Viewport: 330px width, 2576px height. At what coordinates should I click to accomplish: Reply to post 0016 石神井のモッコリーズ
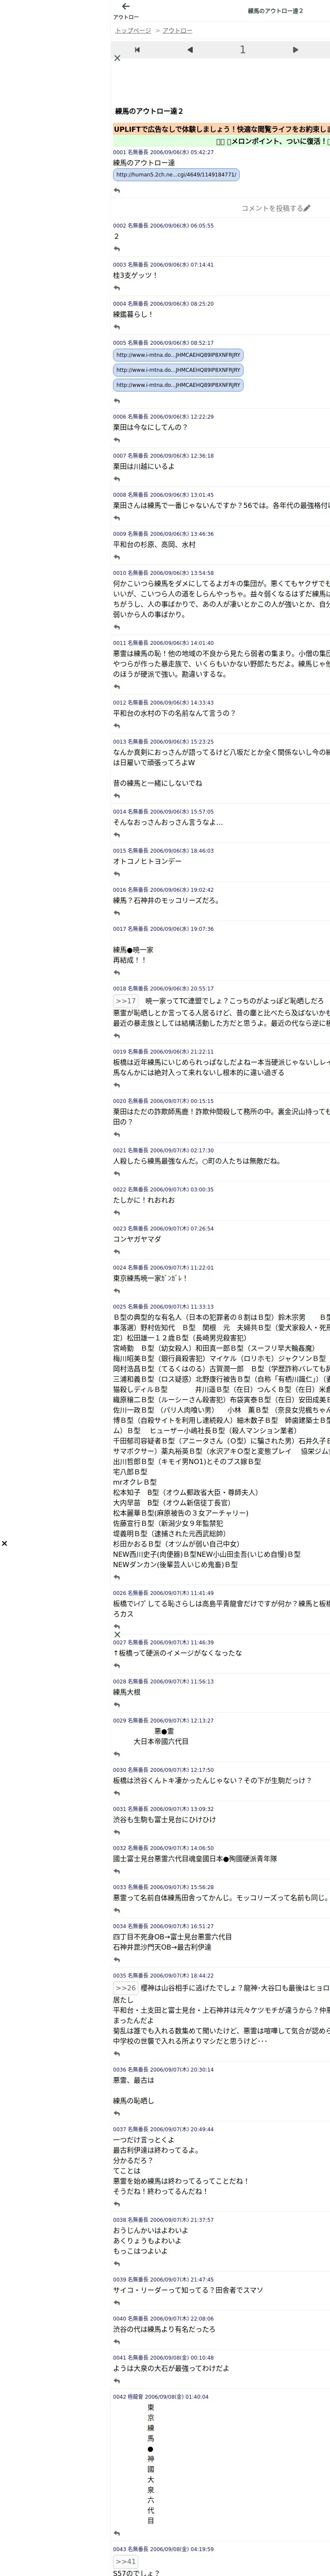117,913
